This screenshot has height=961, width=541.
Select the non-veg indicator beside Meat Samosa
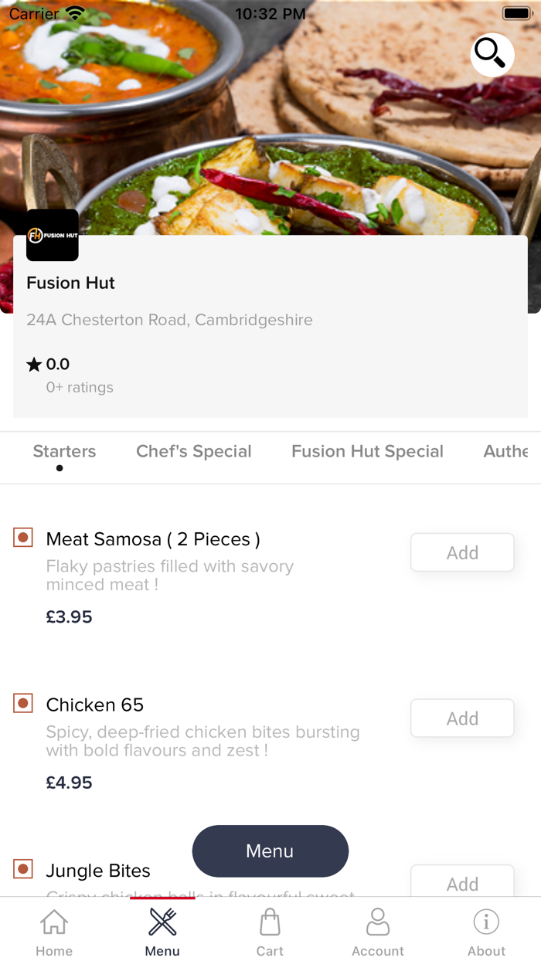pos(22,537)
